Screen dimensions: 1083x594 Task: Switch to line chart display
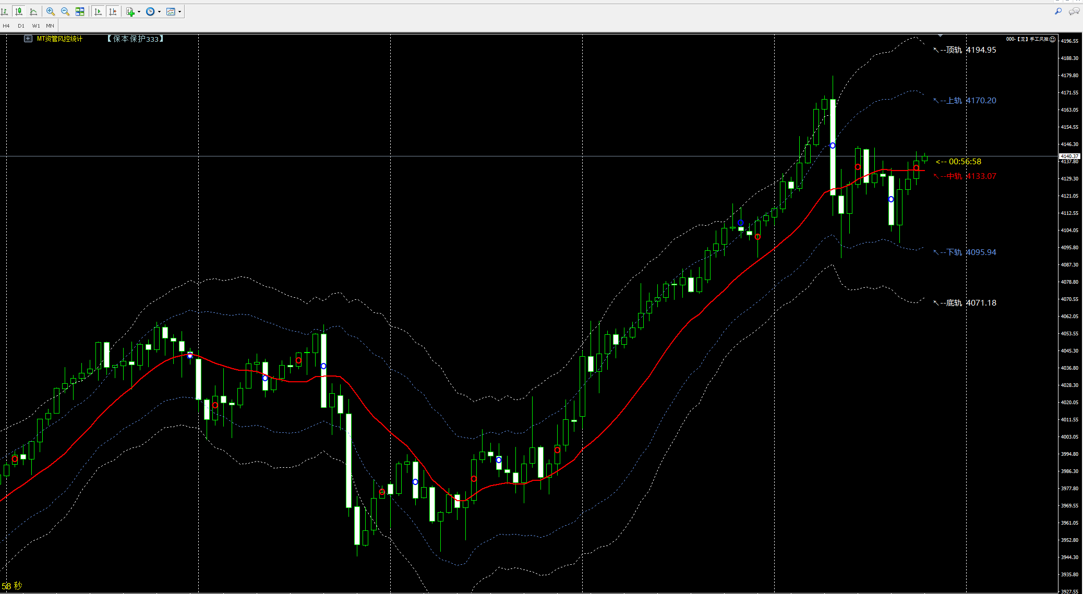tap(33, 11)
